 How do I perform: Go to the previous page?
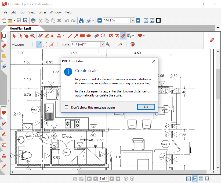pyautogui.click(x=96, y=179)
